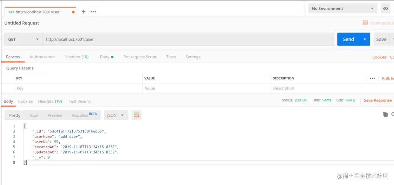Close tab via orange unsaved dot

point(73,12)
